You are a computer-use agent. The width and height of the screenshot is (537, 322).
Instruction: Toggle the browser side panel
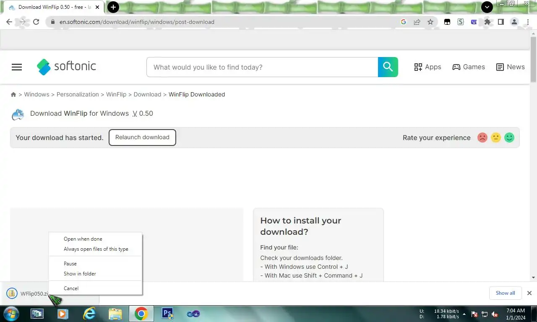coord(501,22)
